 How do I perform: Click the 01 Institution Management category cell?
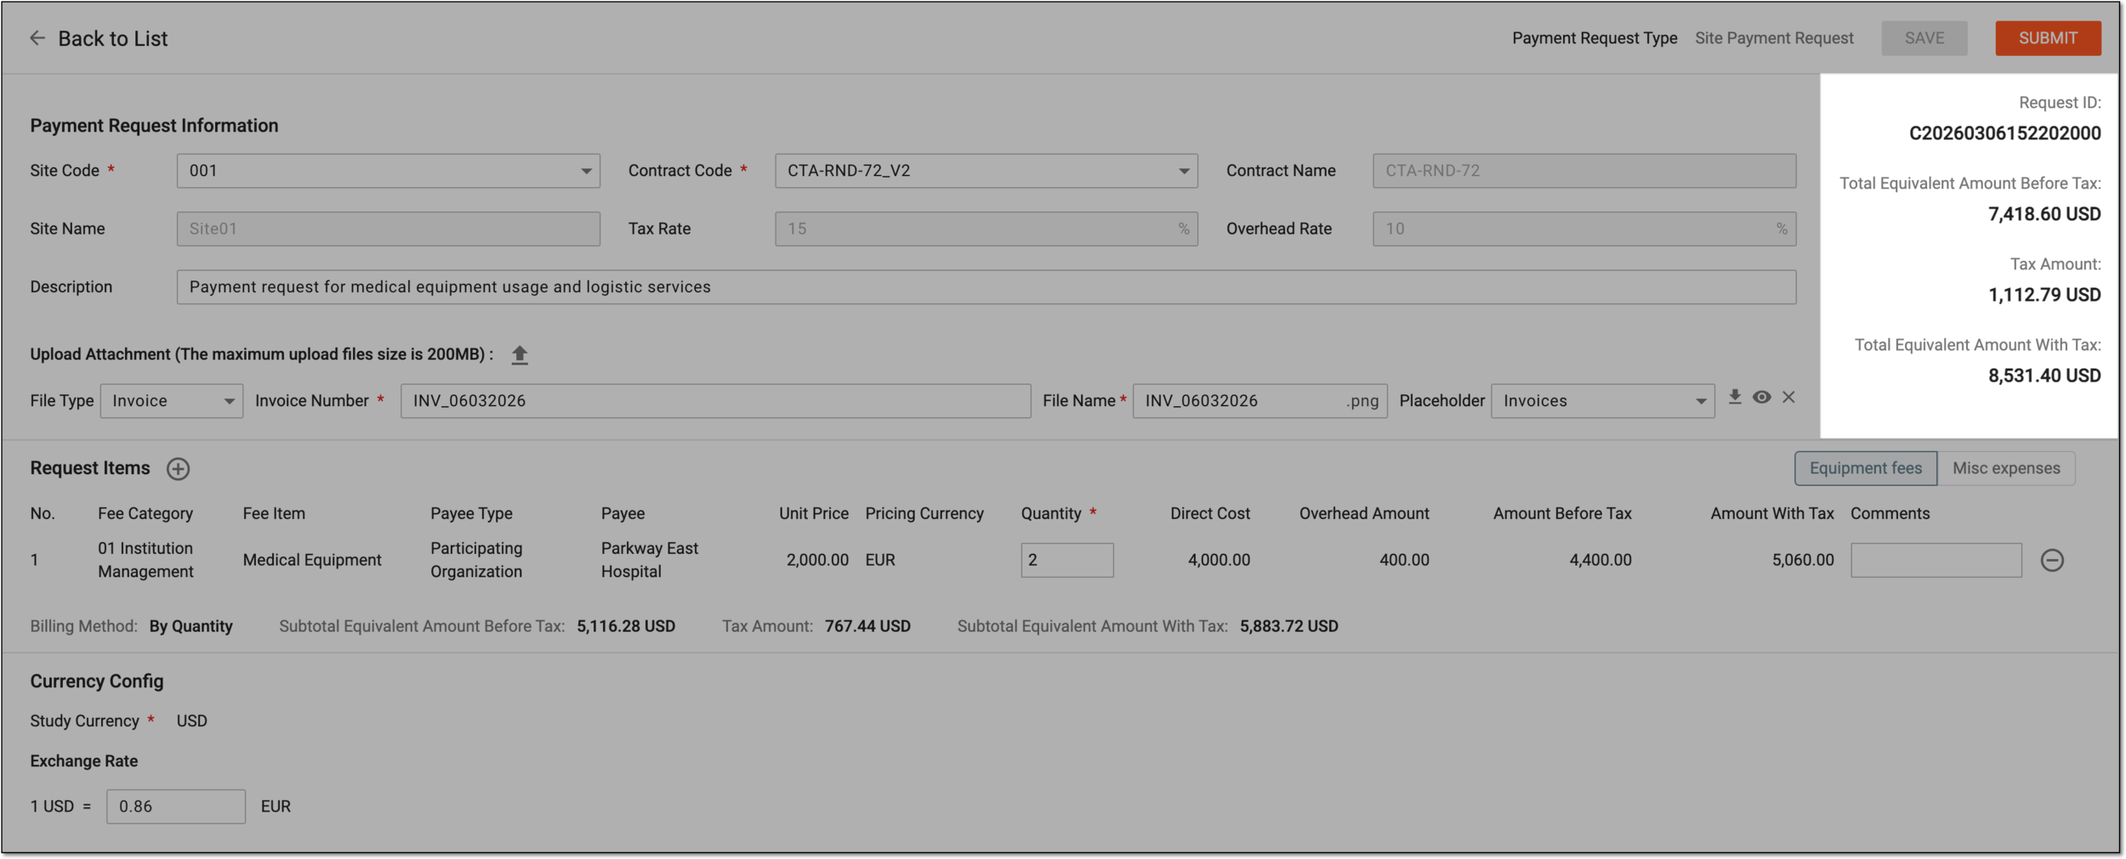[145, 560]
